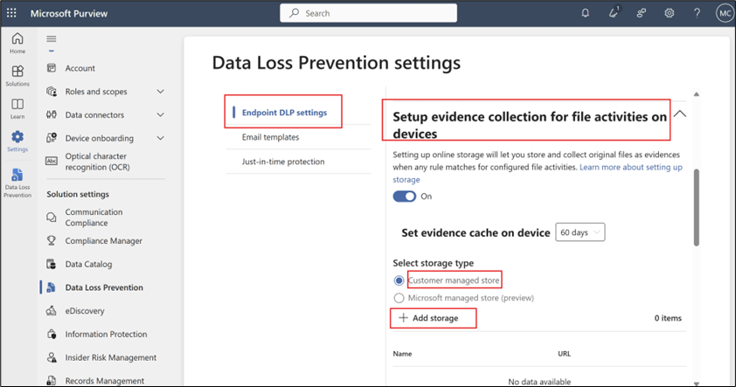Click the Account icon in the sidebar
The width and height of the screenshot is (736, 387).
click(x=52, y=68)
